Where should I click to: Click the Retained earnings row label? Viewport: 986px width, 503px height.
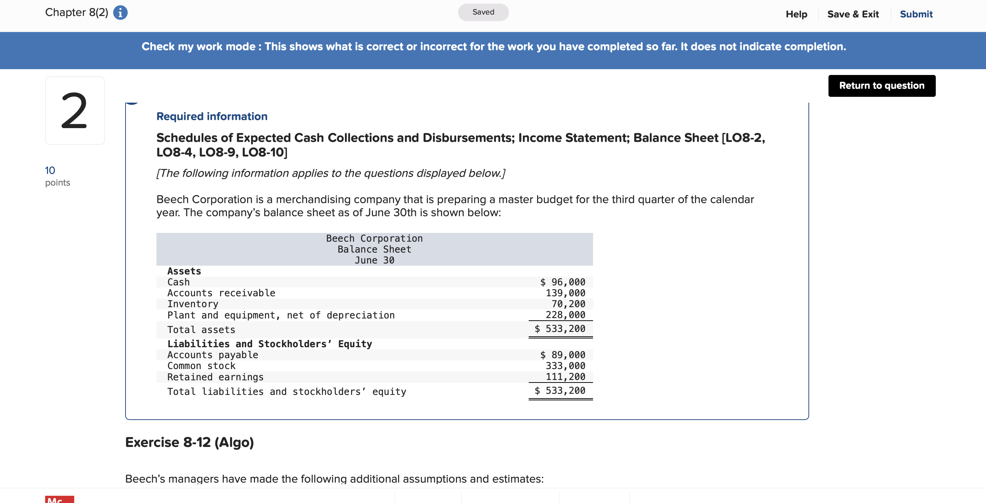click(215, 377)
